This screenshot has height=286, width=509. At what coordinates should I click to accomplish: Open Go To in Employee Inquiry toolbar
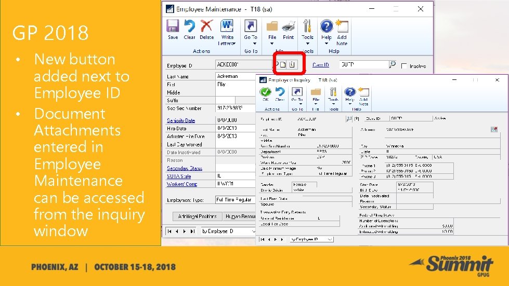(x=297, y=96)
